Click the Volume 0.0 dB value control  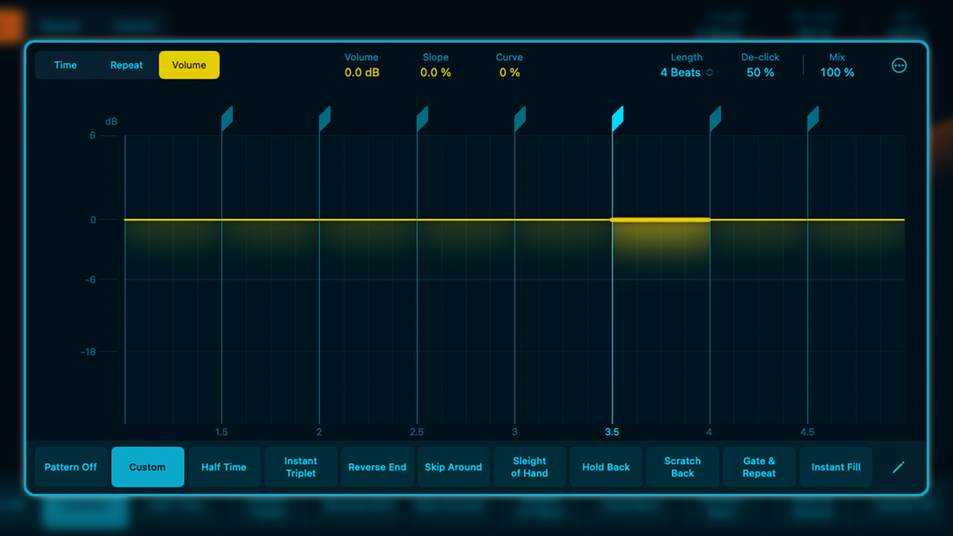tap(361, 72)
